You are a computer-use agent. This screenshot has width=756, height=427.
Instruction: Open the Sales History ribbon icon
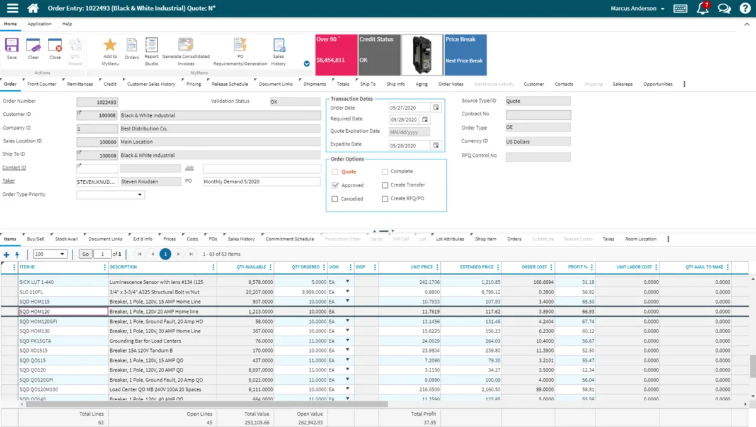(x=278, y=45)
